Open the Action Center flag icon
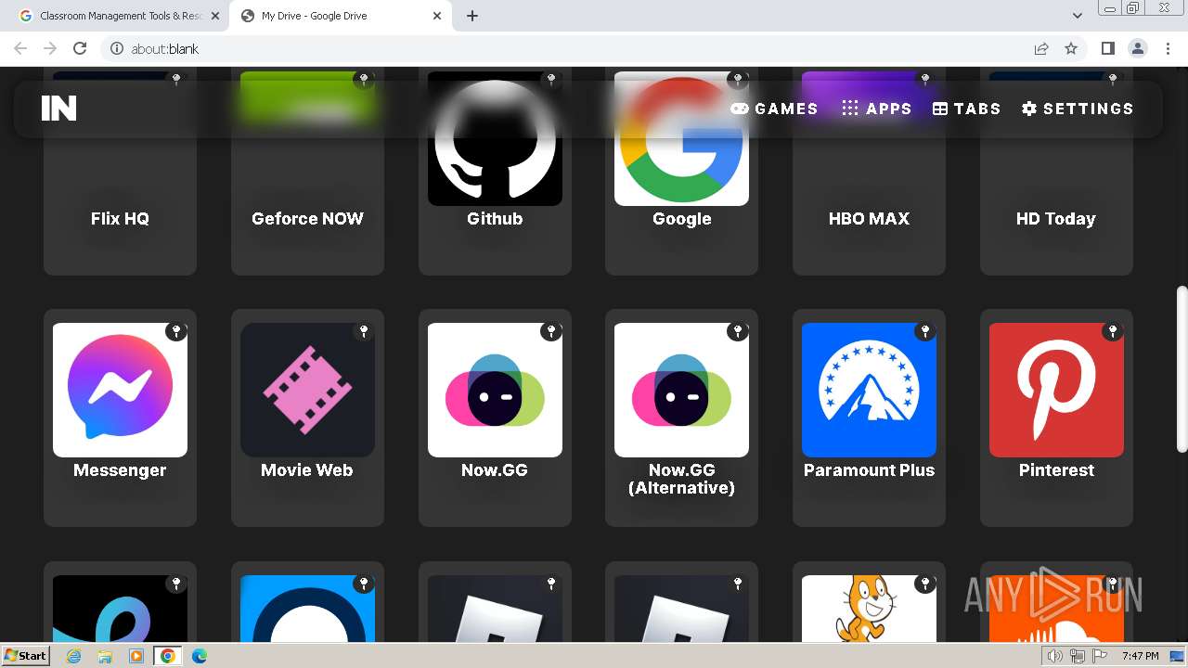The height and width of the screenshot is (668, 1188). 1099,656
